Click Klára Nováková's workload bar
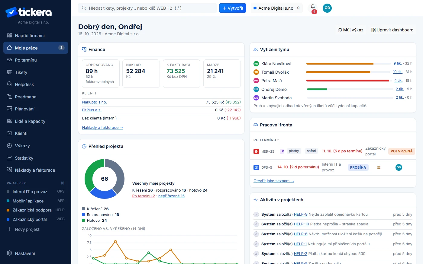The height and width of the screenshot is (264, 423). pyautogui.click(x=349, y=64)
